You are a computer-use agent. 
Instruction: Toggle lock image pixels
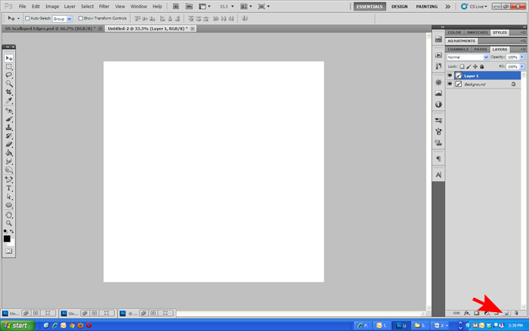click(469, 67)
